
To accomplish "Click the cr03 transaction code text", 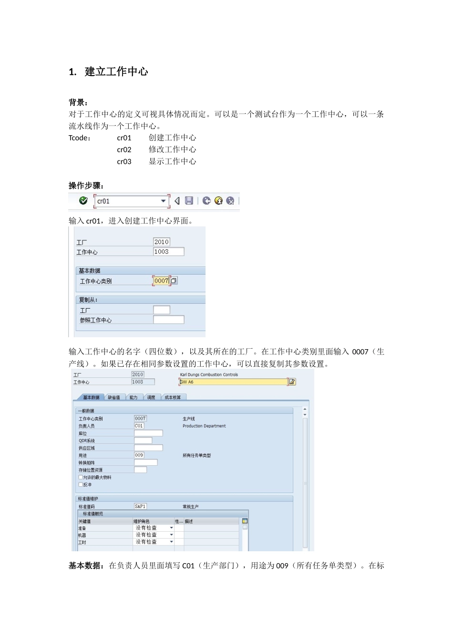I will (x=124, y=161).
